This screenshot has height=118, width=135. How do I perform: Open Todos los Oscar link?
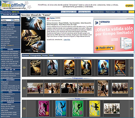click(x=85, y=12)
